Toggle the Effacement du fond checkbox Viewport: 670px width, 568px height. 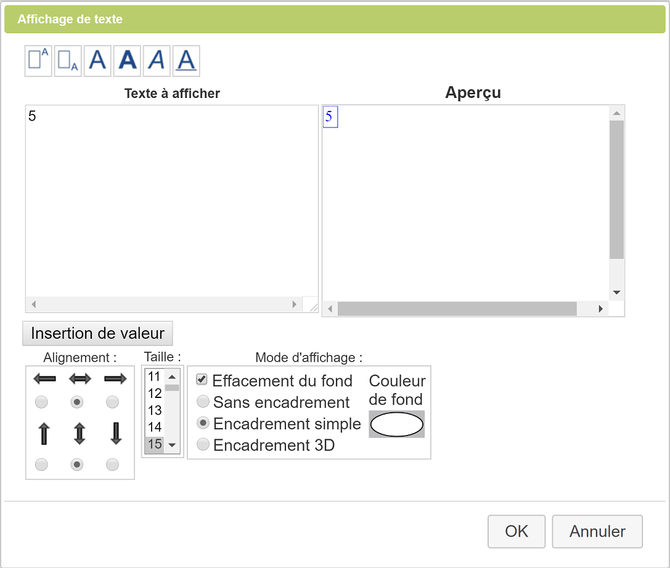pos(202,380)
